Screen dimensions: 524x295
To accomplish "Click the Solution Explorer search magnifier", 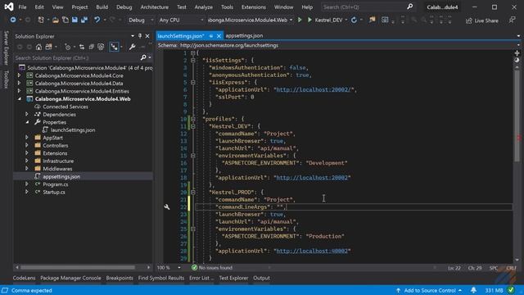I will point(143,57).
